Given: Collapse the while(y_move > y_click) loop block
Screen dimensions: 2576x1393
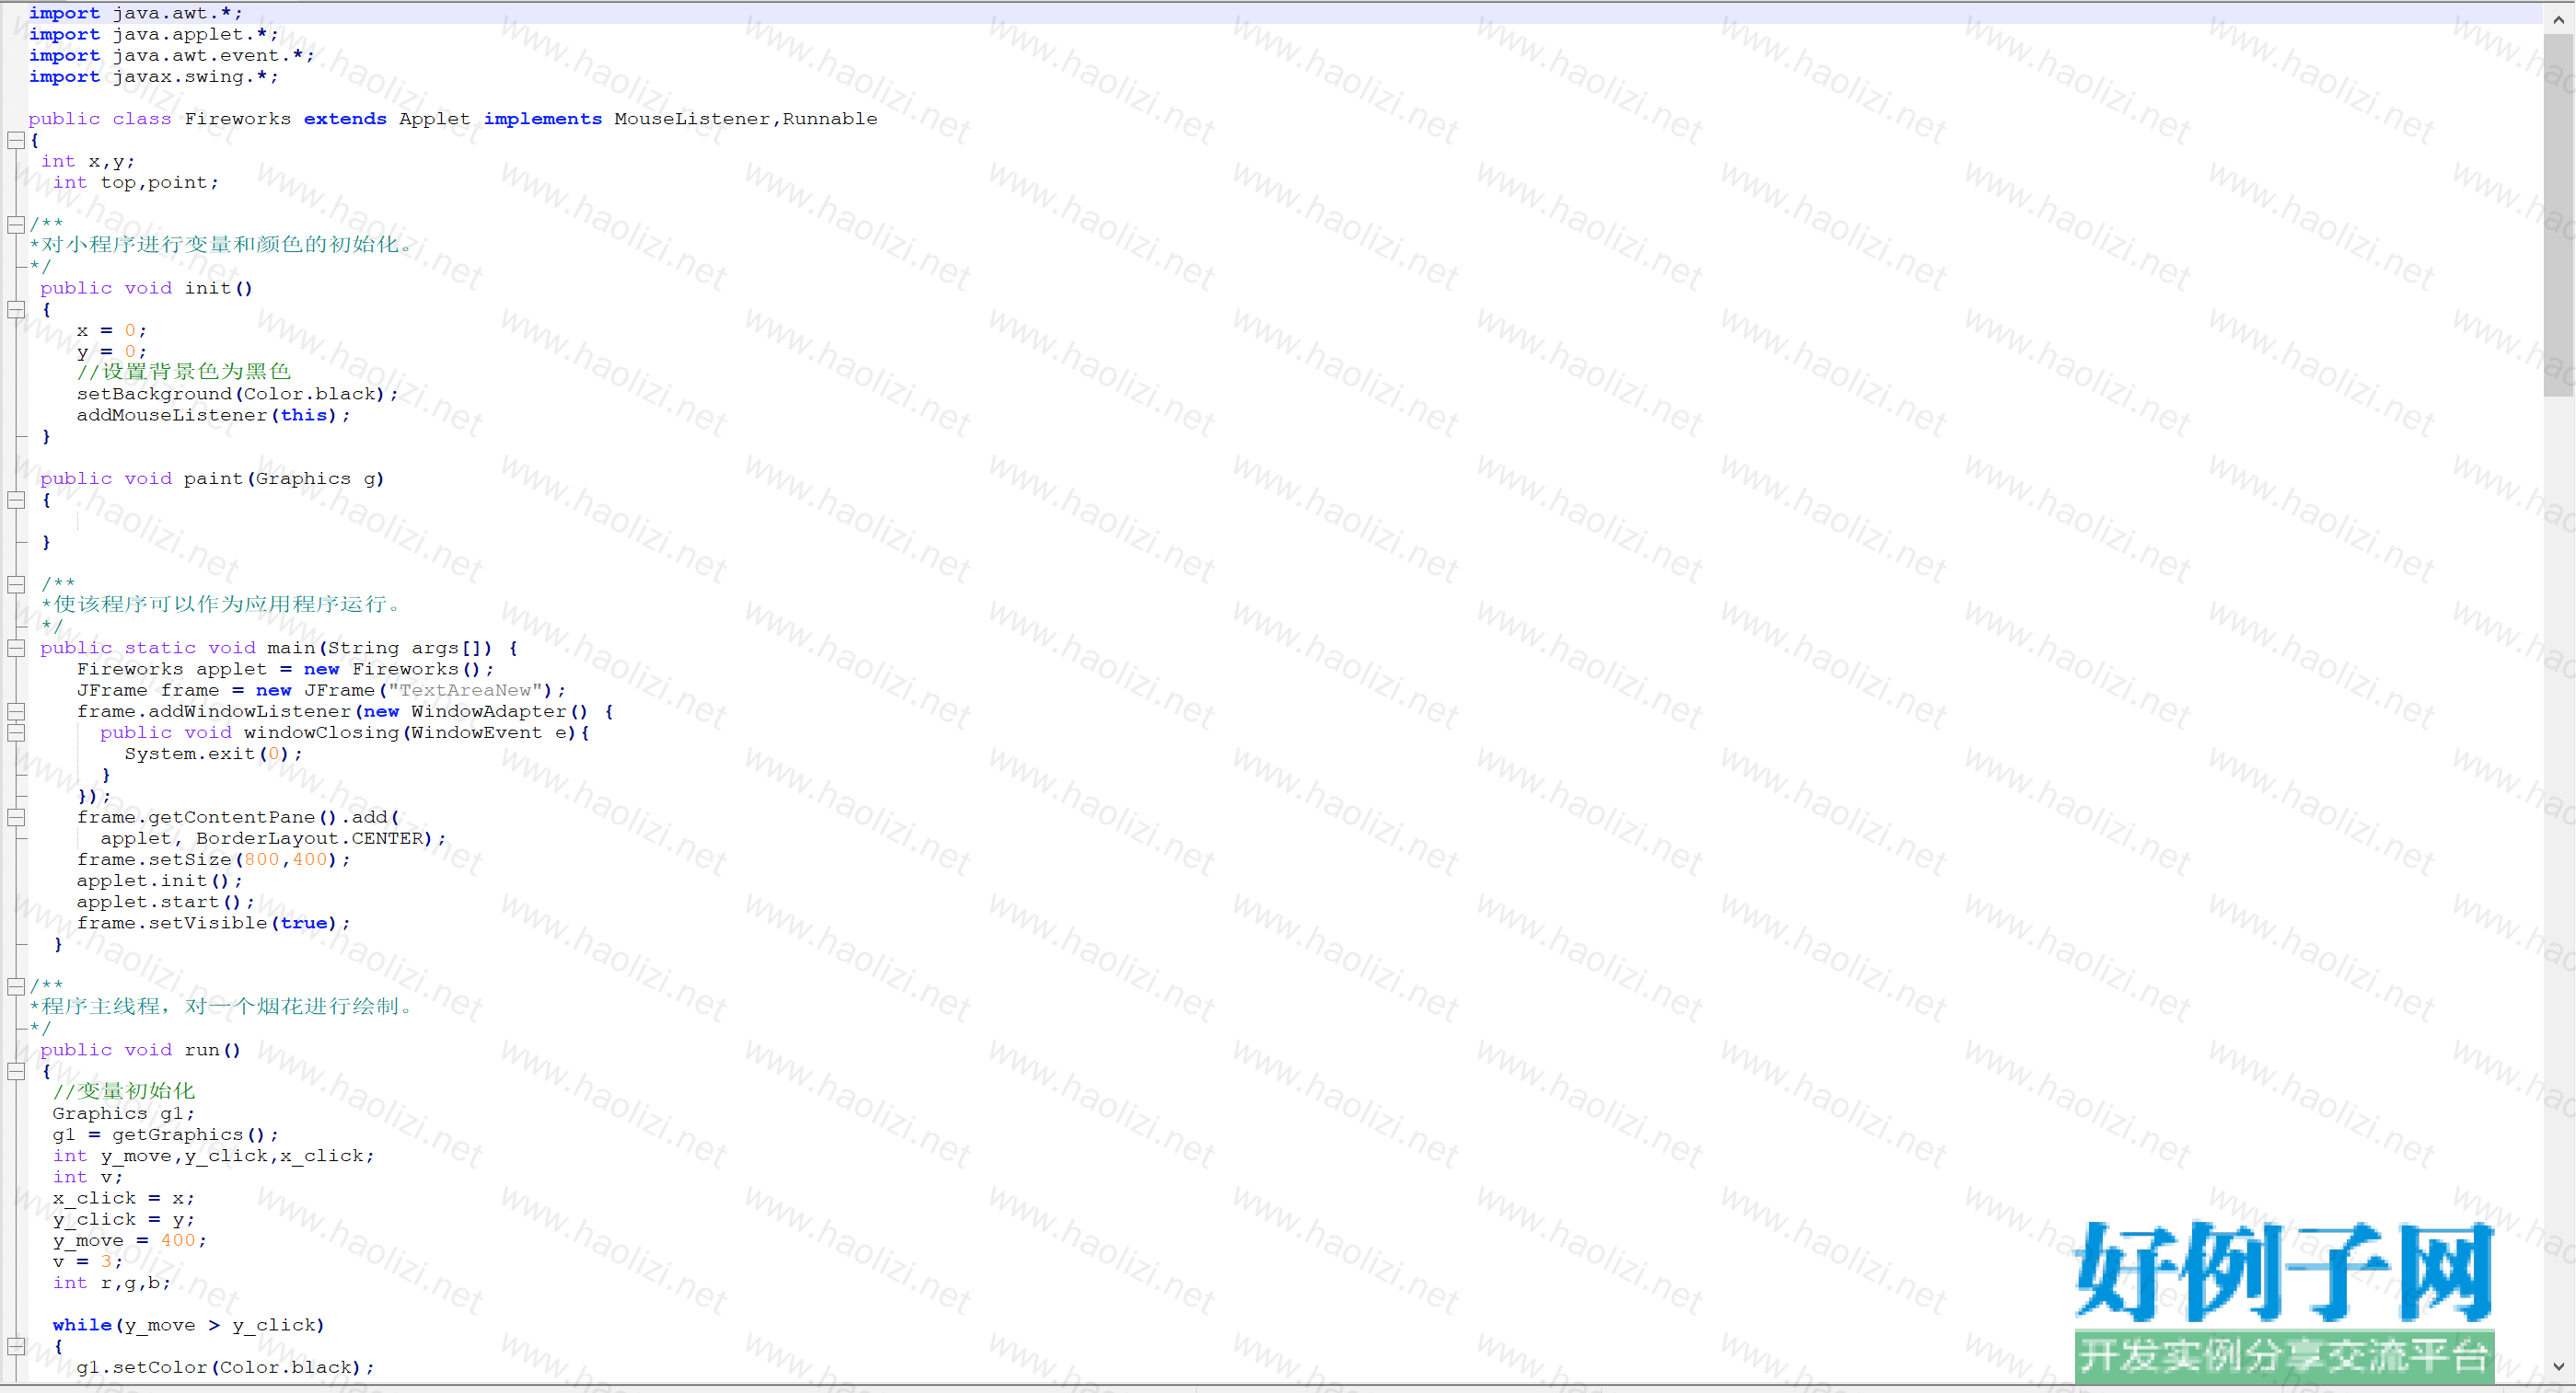Looking at the screenshot, I should point(16,1346).
